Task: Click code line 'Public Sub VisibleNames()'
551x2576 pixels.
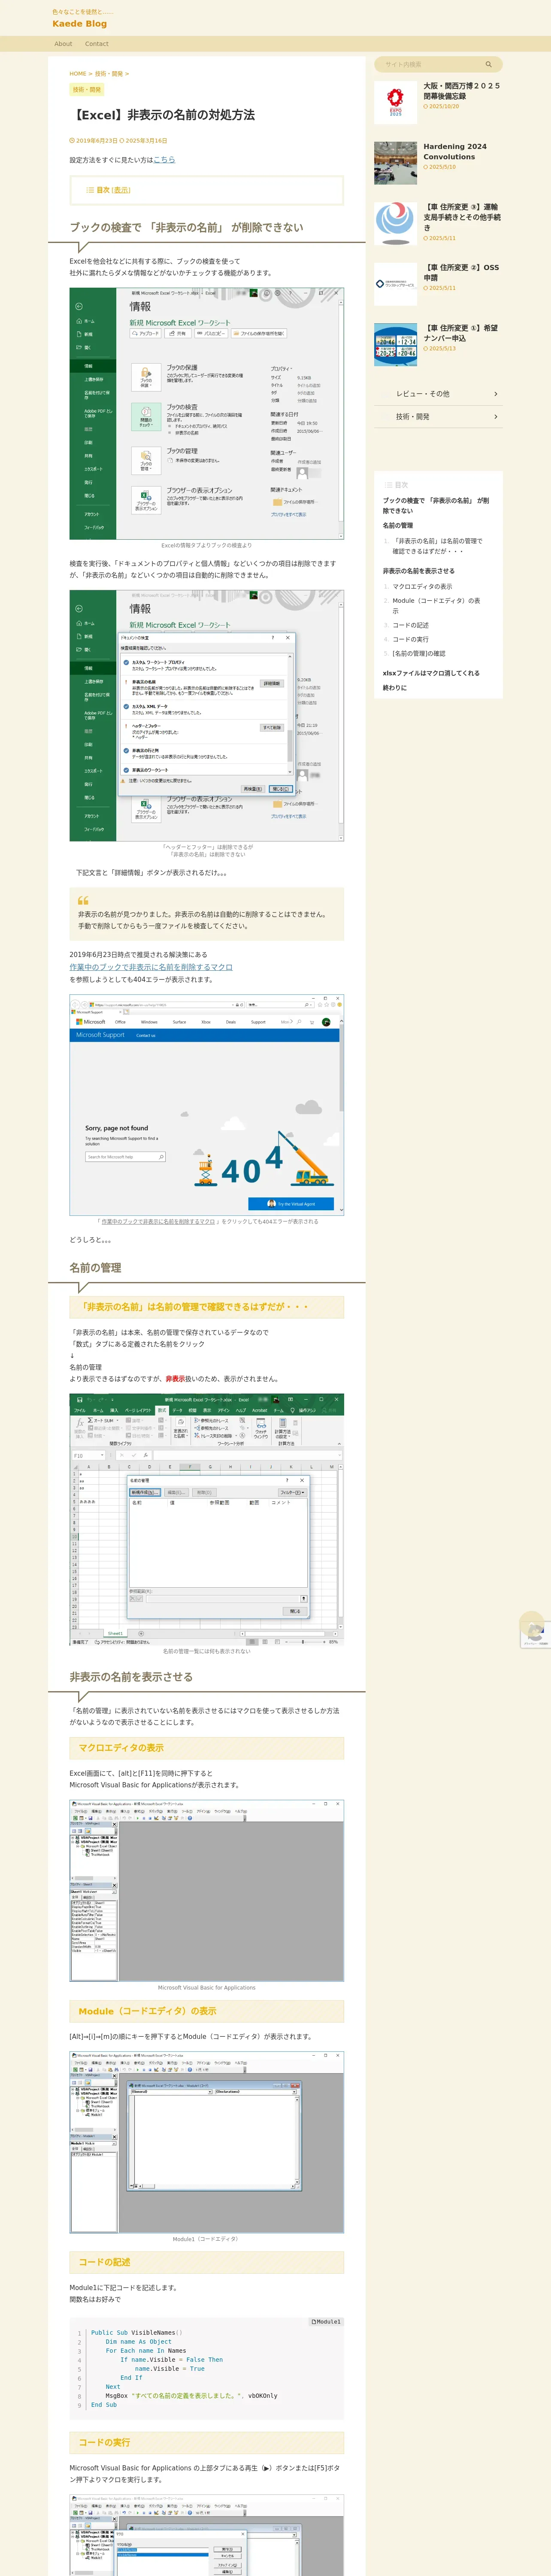Action: (x=136, y=2332)
